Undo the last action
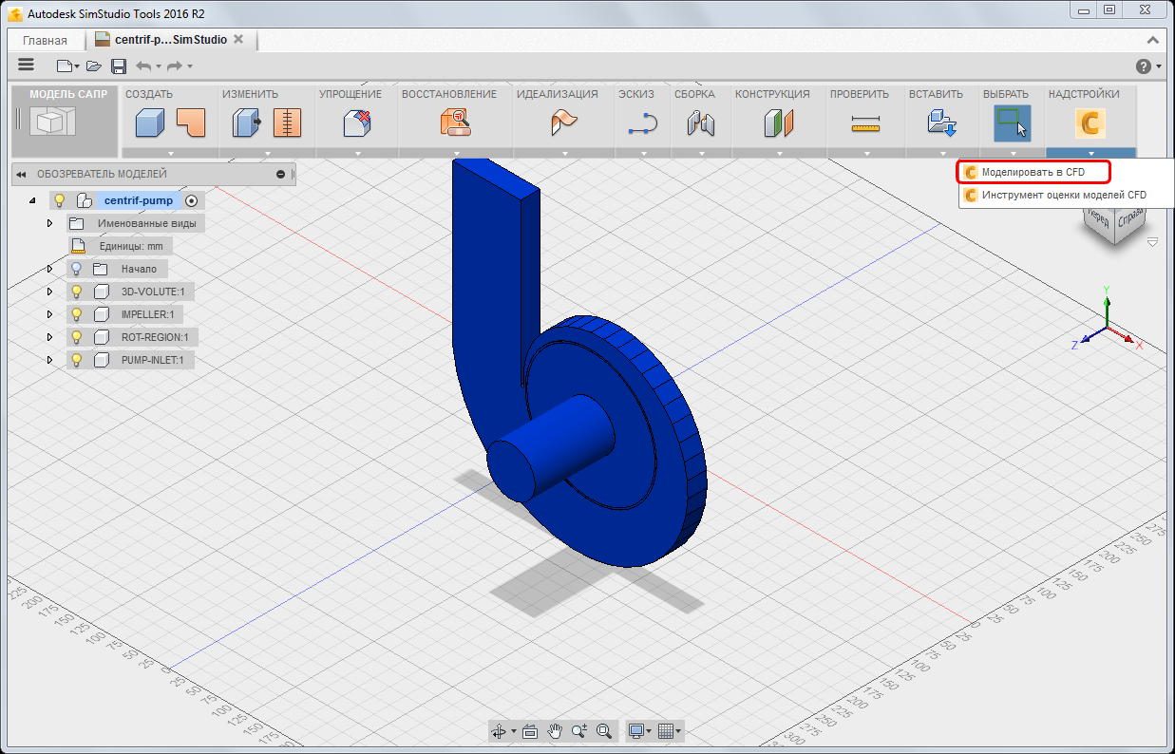 (x=143, y=66)
